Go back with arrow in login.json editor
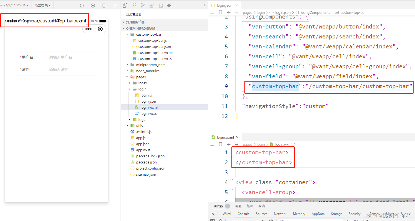This screenshot has width=415, height=221. (229, 12)
